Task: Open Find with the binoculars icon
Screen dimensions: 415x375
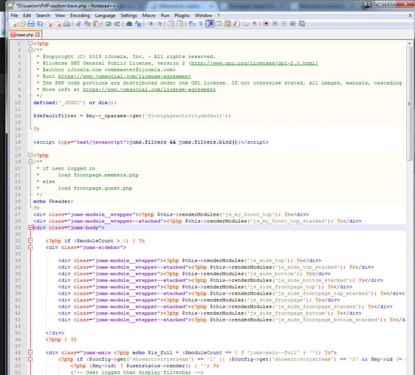Action: 129,24
